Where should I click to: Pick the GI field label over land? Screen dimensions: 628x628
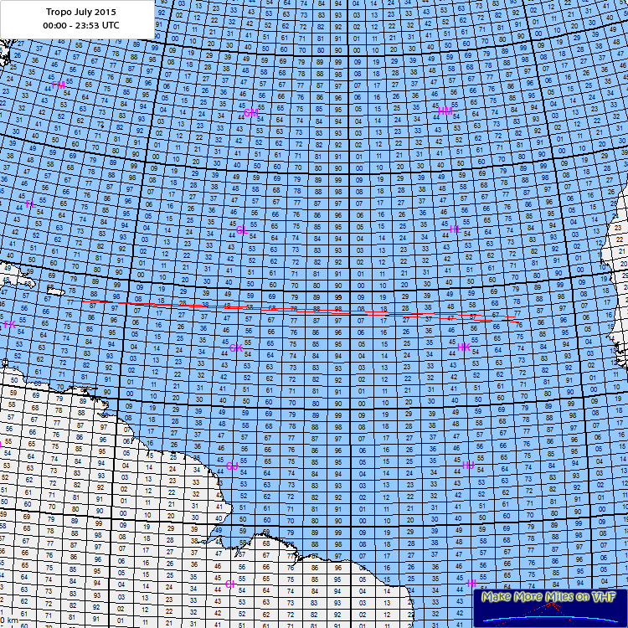[229, 584]
